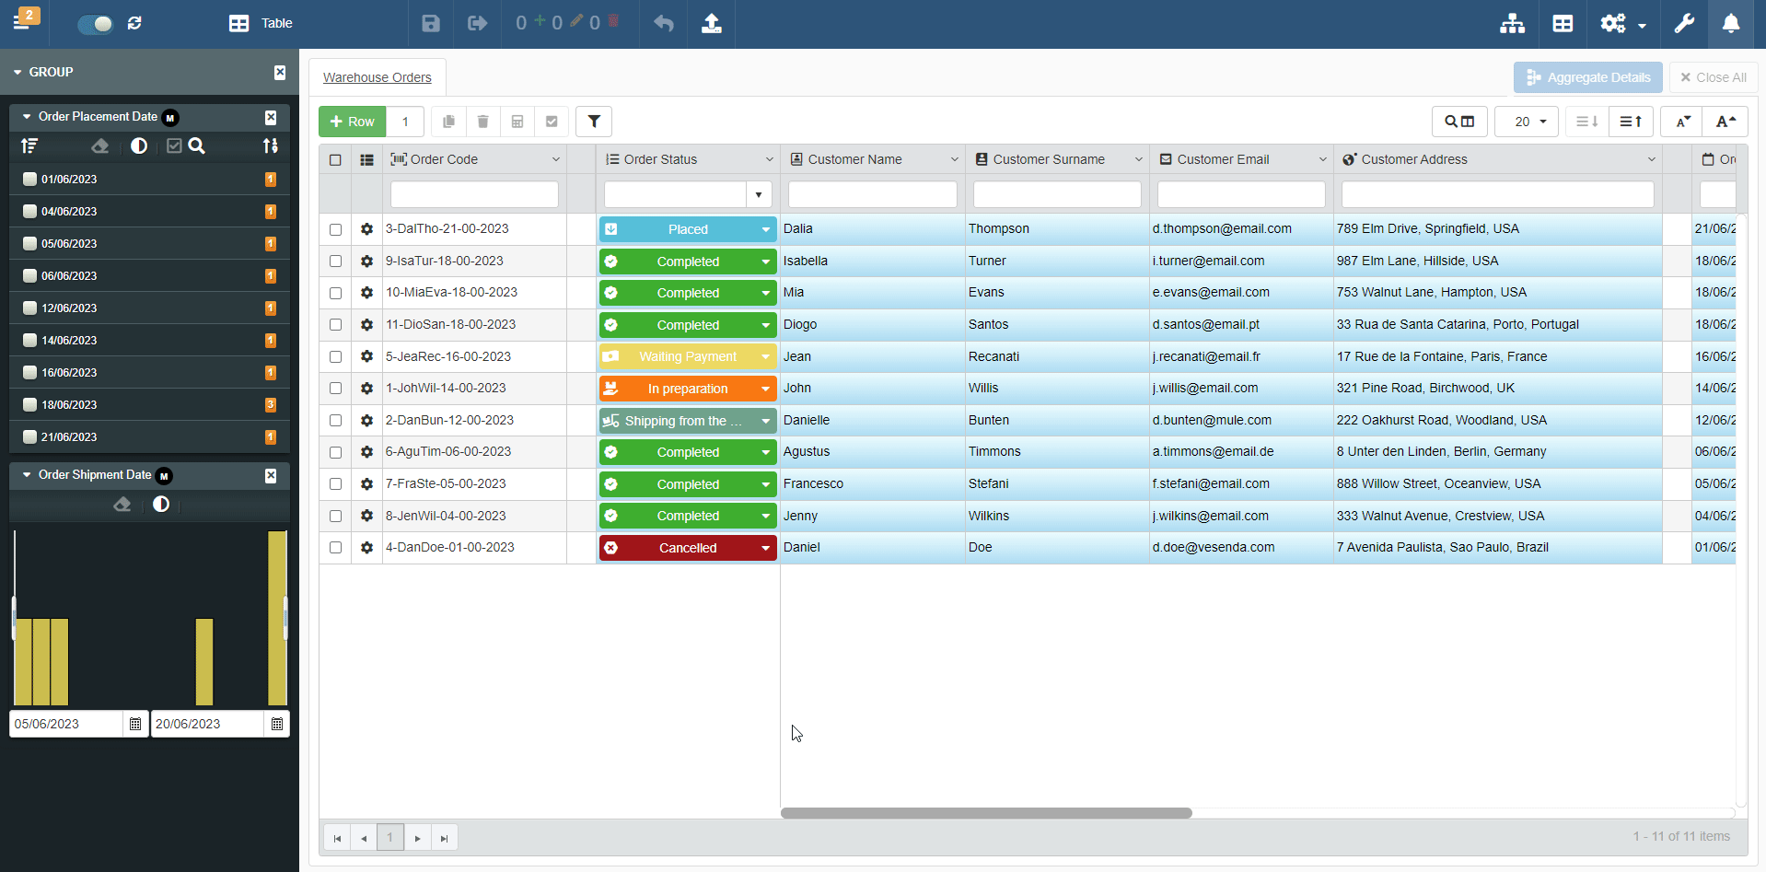Open the page size 20 dropdown

pyautogui.click(x=1527, y=122)
